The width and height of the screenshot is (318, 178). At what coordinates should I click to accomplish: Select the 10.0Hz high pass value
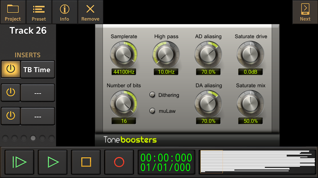tap(166, 72)
